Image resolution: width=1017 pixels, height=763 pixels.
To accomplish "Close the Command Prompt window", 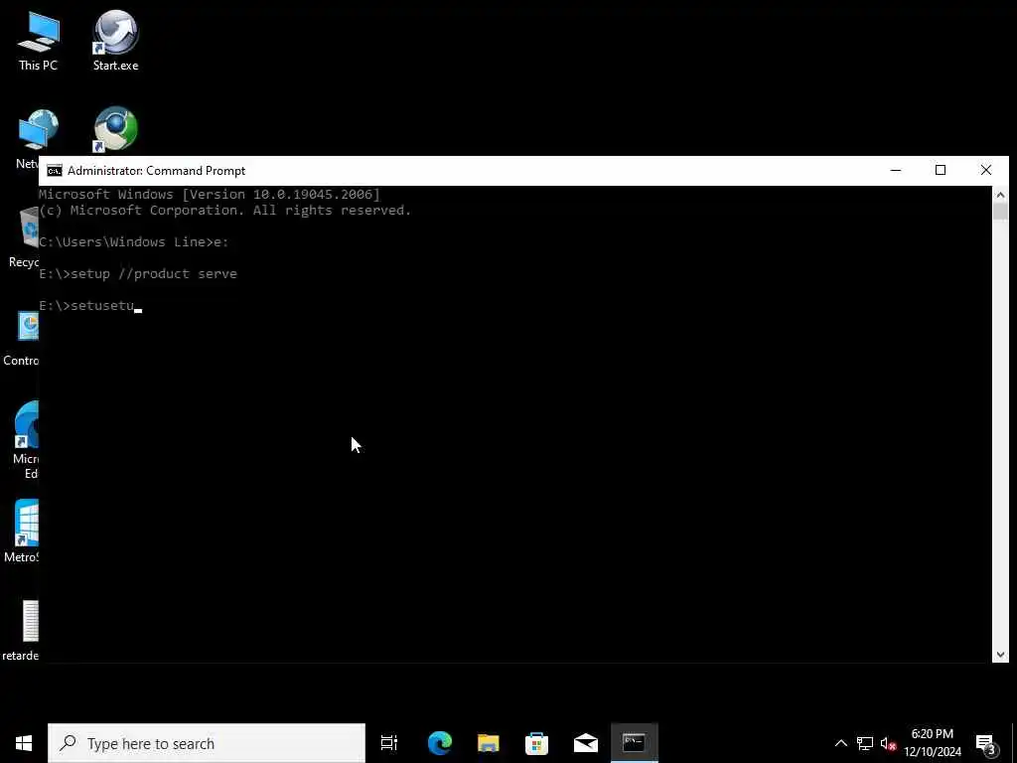I will coord(986,171).
